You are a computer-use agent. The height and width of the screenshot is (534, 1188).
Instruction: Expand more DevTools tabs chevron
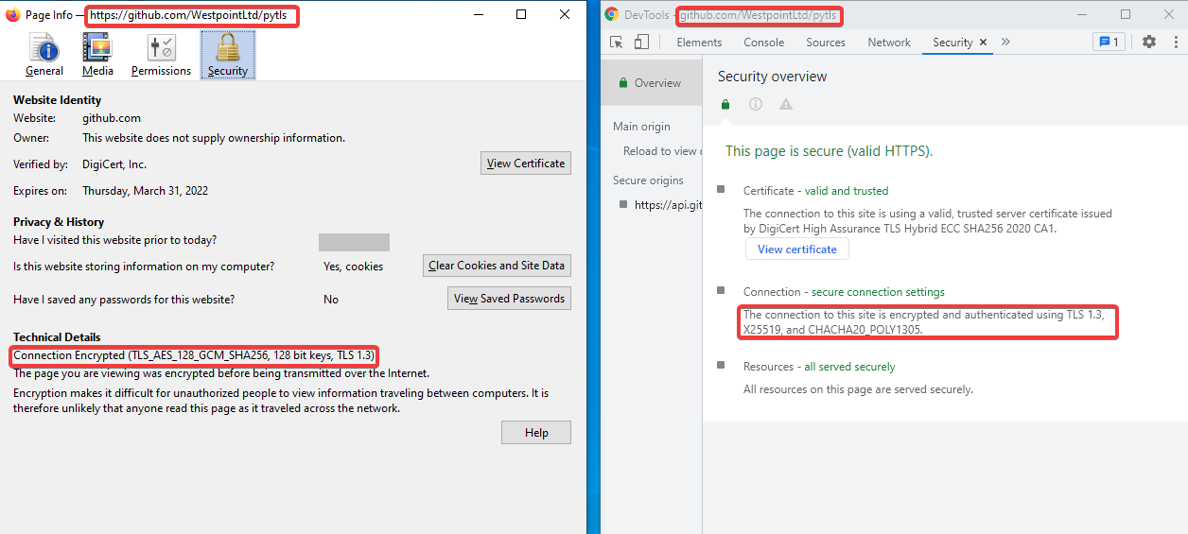(1005, 42)
